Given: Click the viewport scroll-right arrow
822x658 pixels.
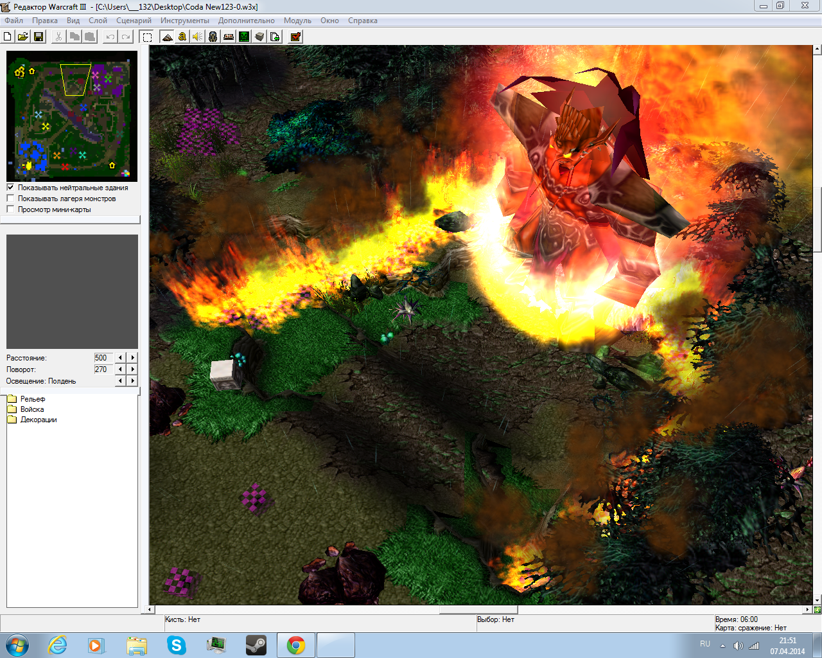Looking at the screenshot, I should pyautogui.click(x=808, y=609).
